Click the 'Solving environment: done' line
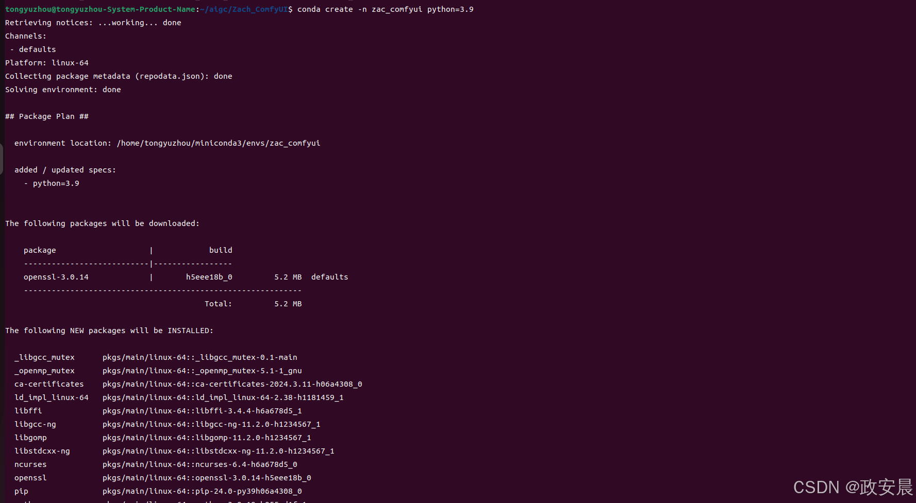Image resolution: width=916 pixels, height=503 pixels. click(63, 90)
